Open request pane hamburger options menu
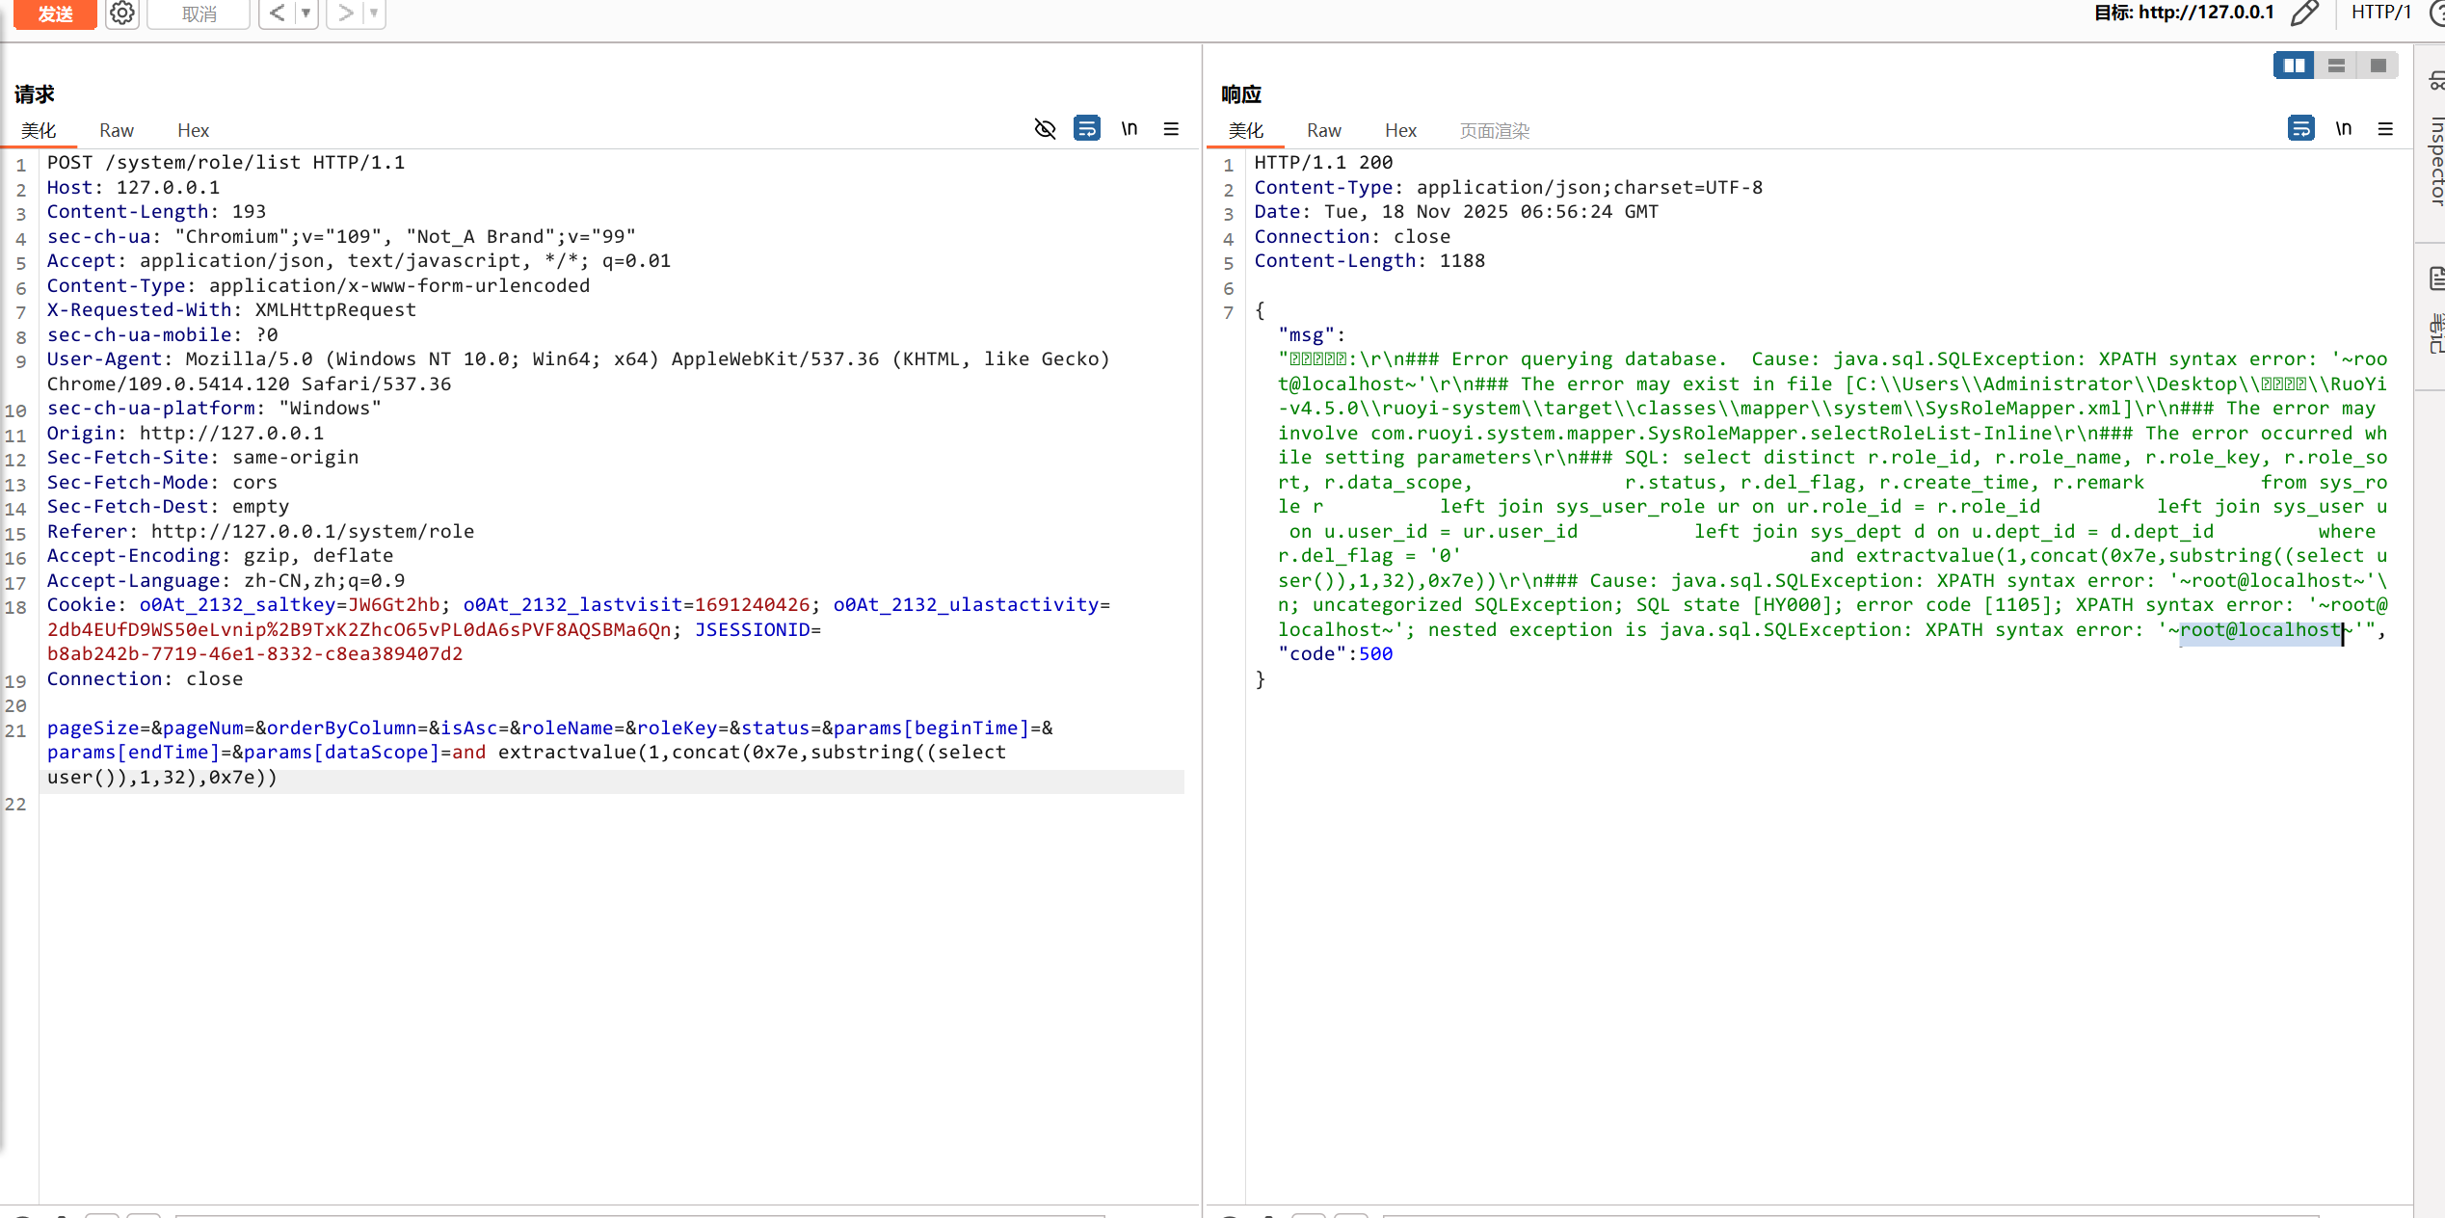The width and height of the screenshot is (2445, 1218). point(1171,129)
